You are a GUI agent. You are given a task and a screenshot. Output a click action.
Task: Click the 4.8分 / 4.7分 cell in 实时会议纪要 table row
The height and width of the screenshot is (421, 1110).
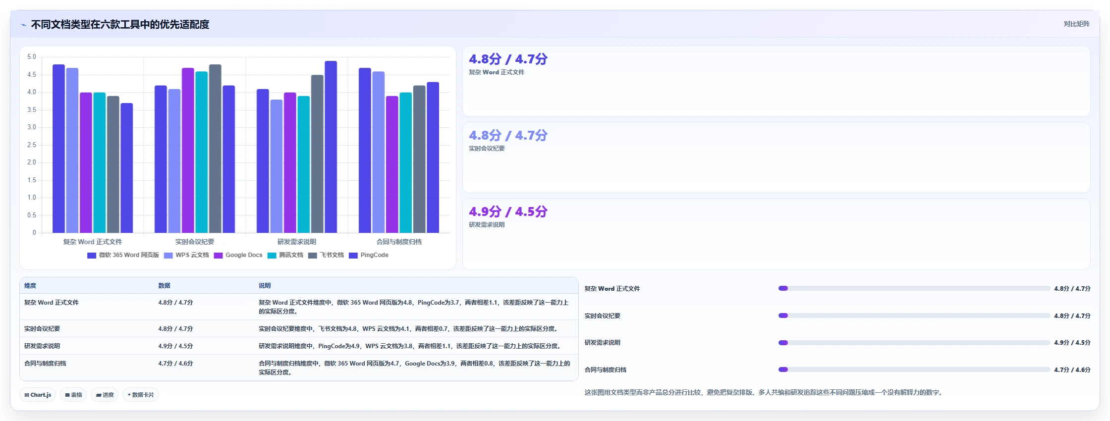(175, 329)
